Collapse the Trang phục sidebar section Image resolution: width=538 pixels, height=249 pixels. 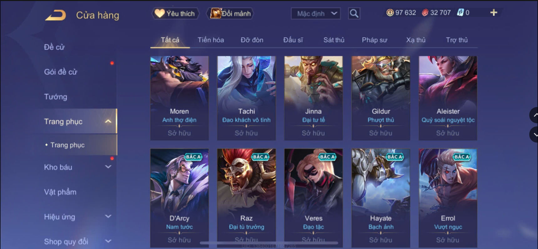108,121
